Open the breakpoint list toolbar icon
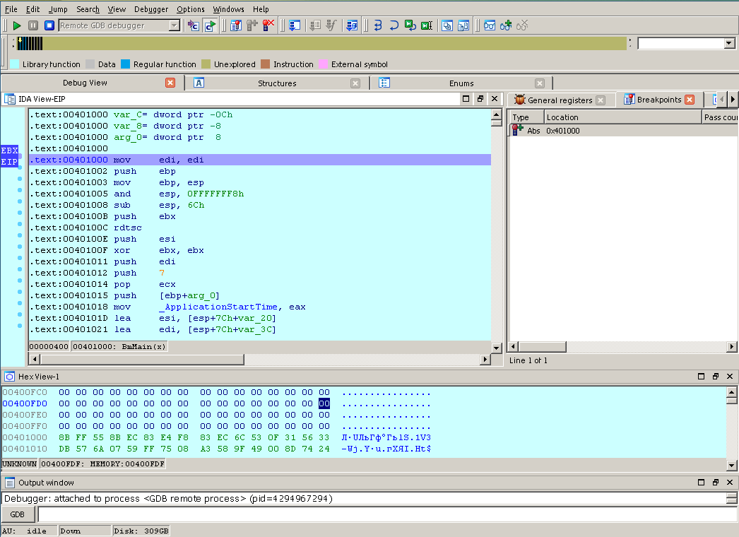This screenshot has width=739, height=537. [236, 25]
